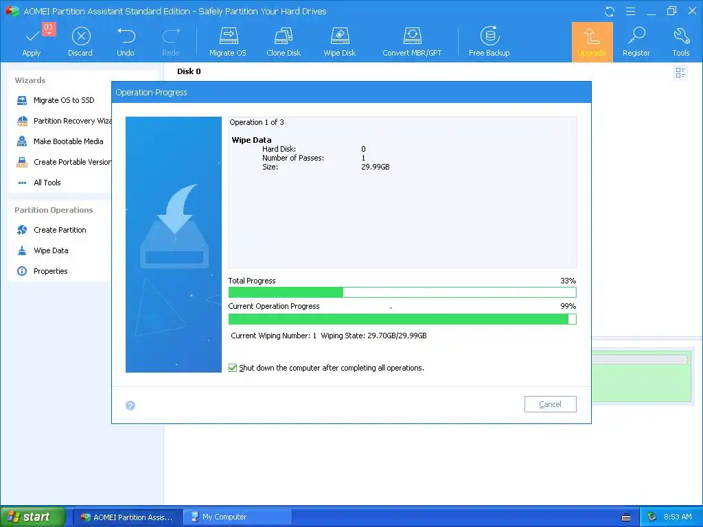The width and height of the screenshot is (703, 527).
Task: Uncheck shut down computer after completing
Action: pyautogui.click(x=233, y=368)
